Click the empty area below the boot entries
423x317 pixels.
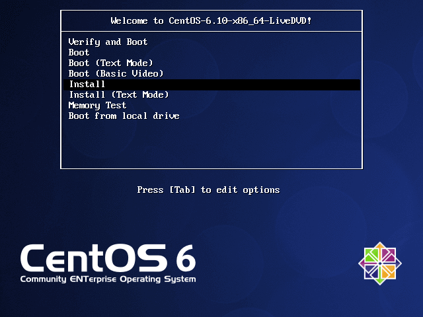[211, 145]
